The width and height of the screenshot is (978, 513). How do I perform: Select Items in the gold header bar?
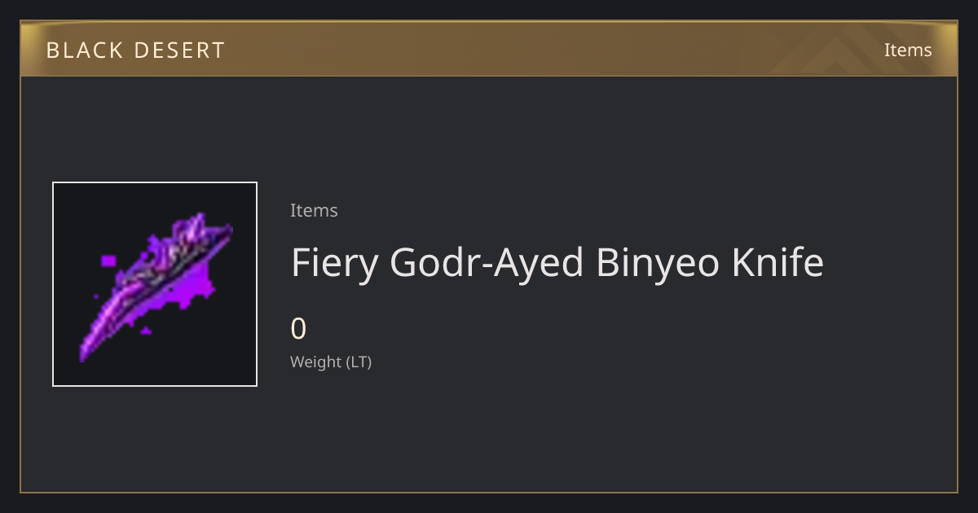point(908,50)
